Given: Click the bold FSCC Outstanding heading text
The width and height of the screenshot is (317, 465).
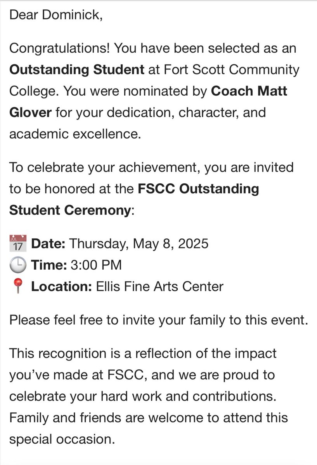Looking at the screenshot, I should (198, 189).
